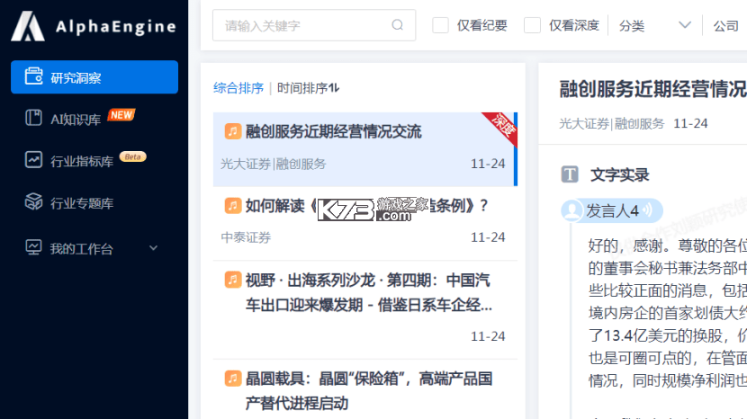The width and height of the screenshot is (747, 419).
Task: Click the search magnifier icon
Action: (x=397, y=25)
